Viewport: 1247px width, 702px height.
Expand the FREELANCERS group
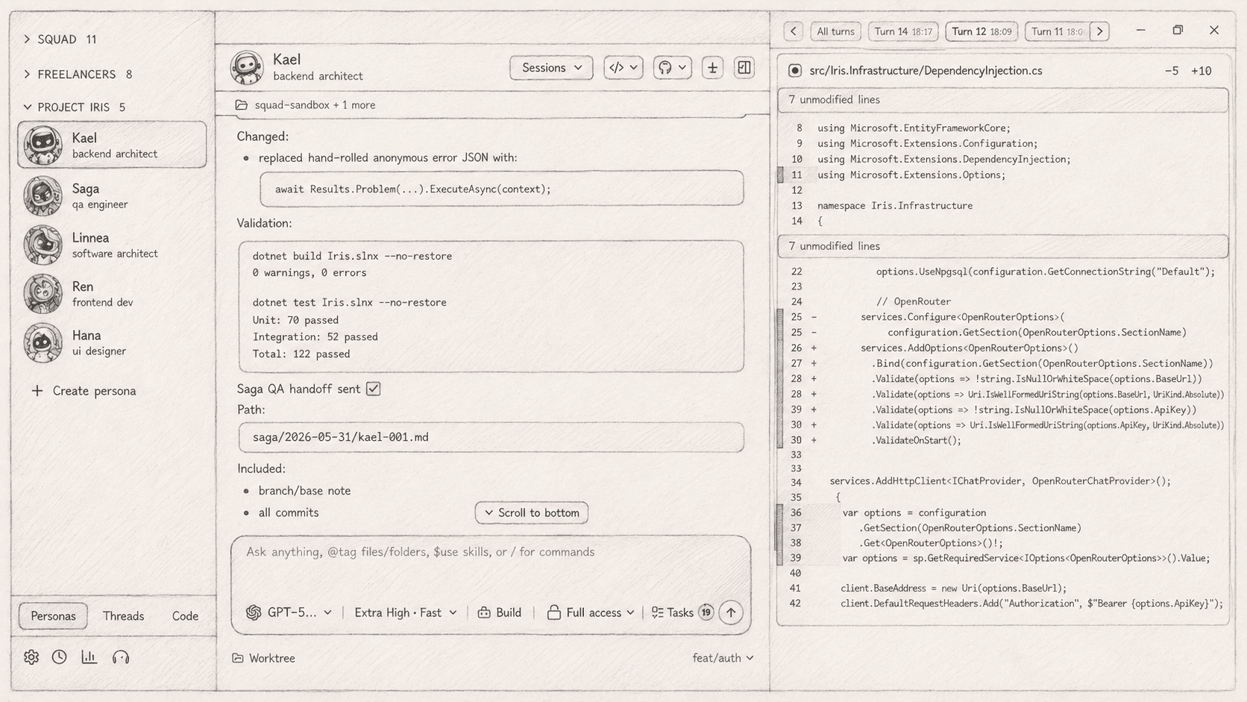point(78,75)
